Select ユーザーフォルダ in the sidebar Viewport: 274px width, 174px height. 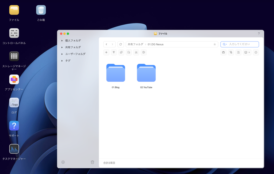point(75,54)
